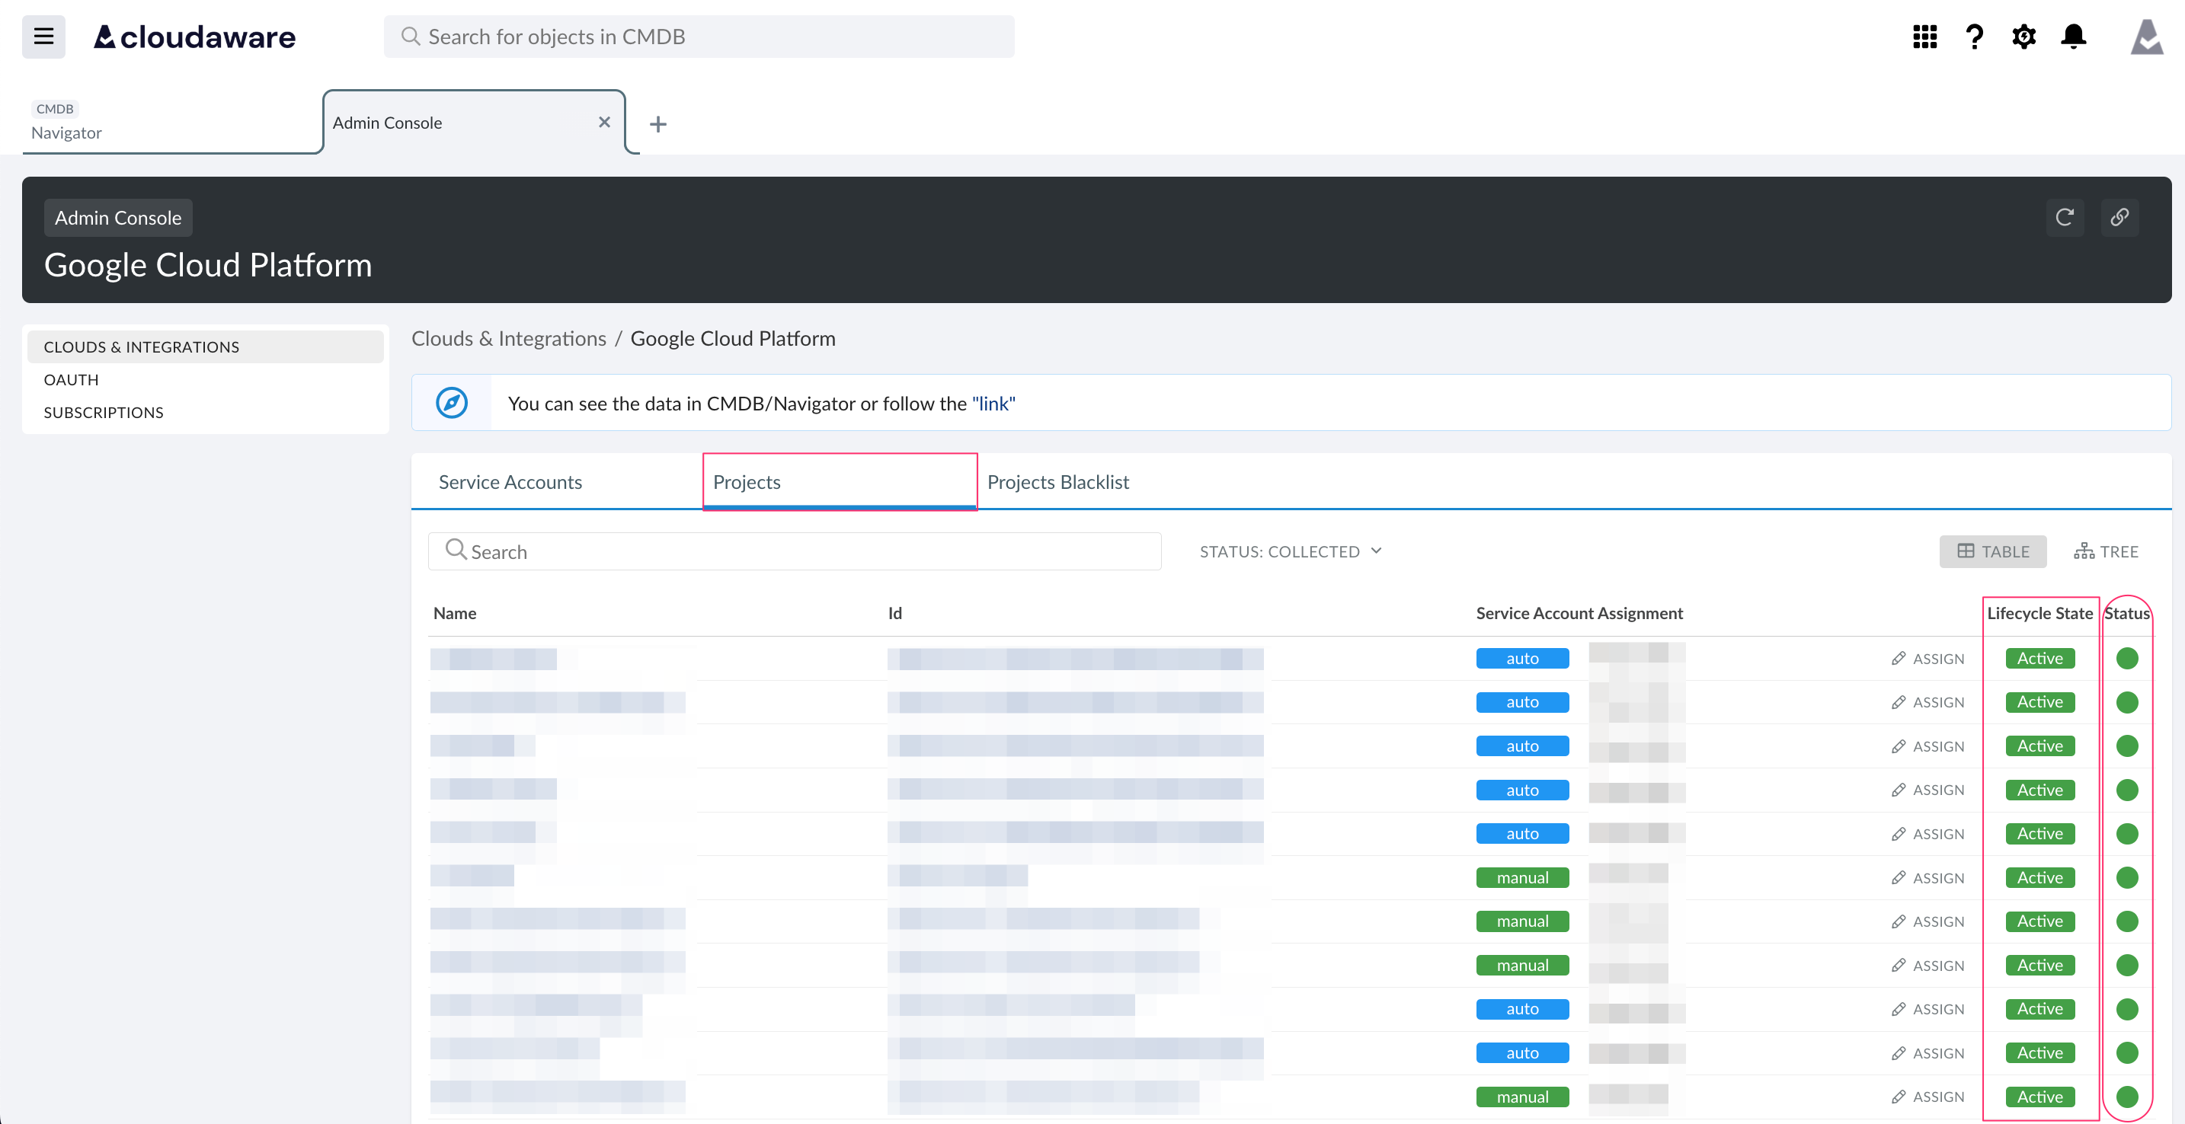Switch to the Projects Blacklist tab
Viewport: 2185px width, 1124px height.
(x=1057, y=481)
